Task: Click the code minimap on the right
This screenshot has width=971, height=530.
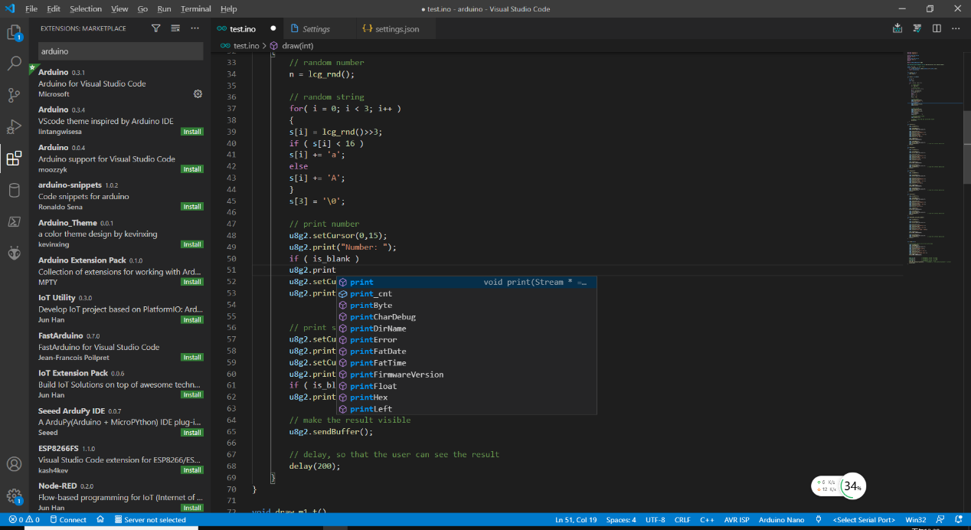Action: point(928,153)
